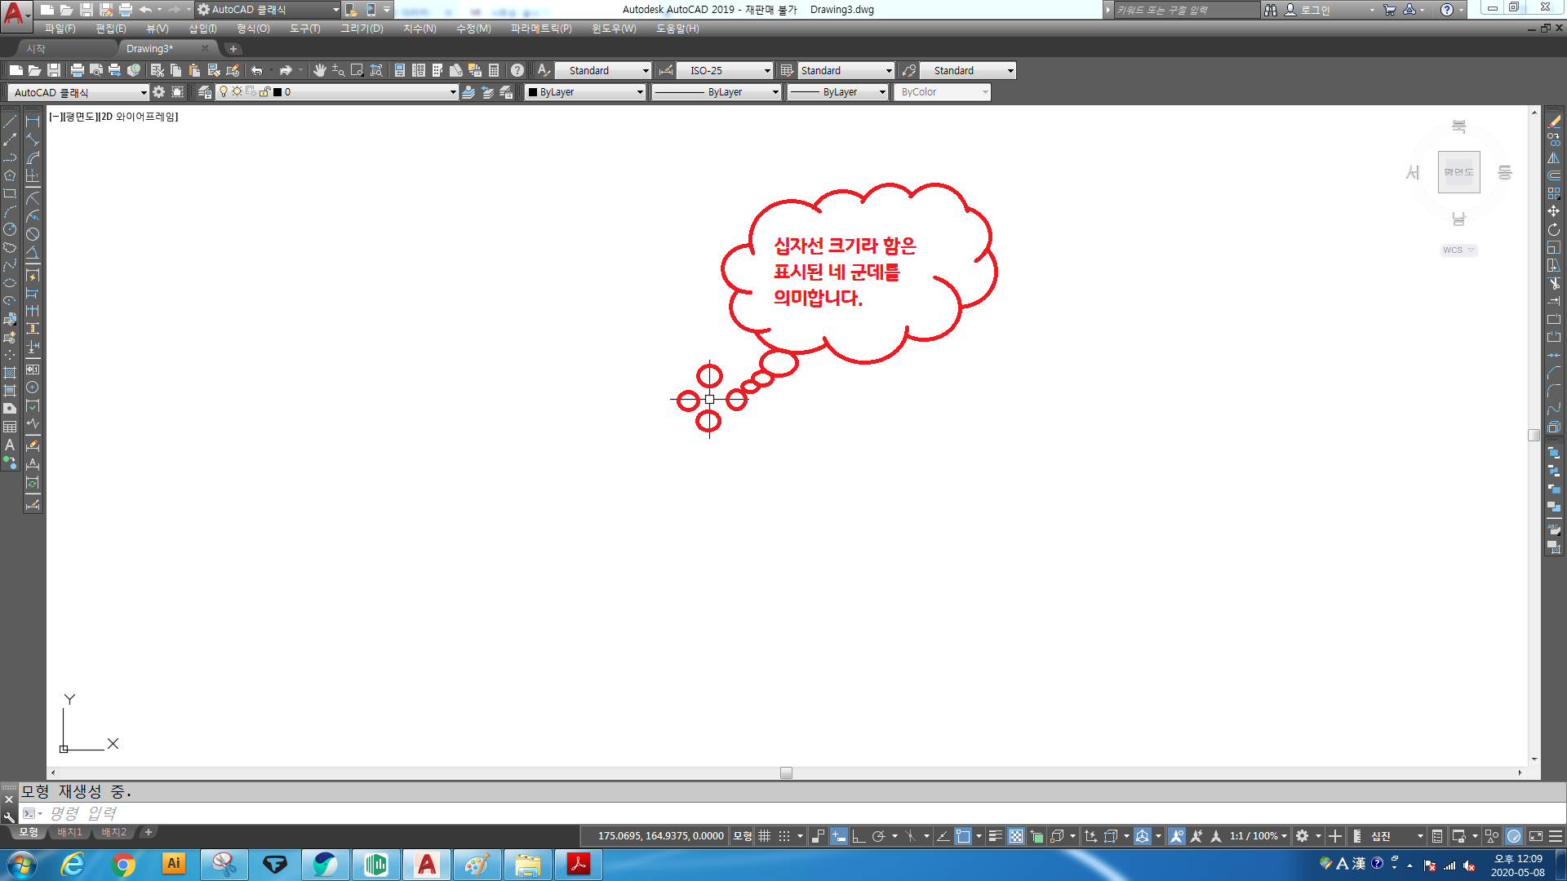
Task: Open the Layer Properties Manager icon
Action: [204, 92]
